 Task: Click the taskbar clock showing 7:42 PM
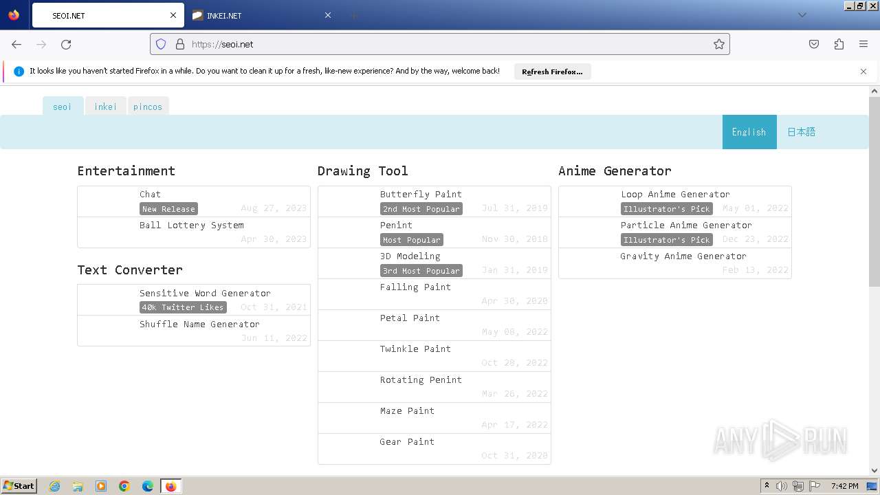pos(844,486)
